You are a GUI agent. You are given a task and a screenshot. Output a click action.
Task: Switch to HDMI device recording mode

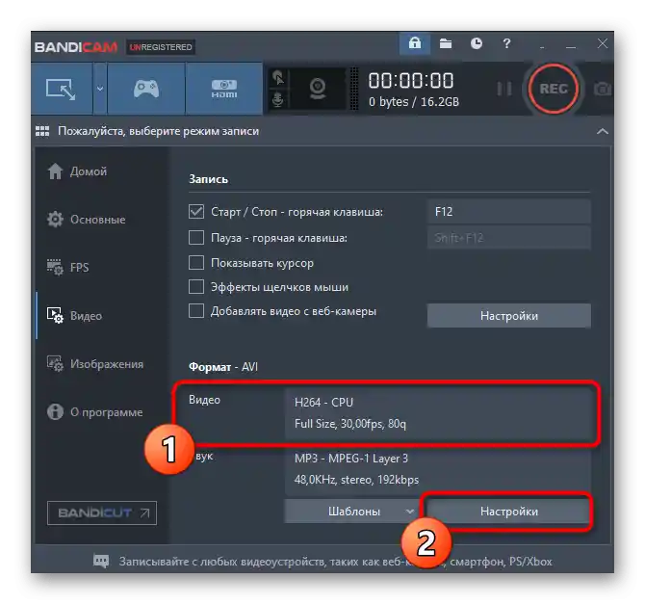pyautogui.click(x=224, y=89)
